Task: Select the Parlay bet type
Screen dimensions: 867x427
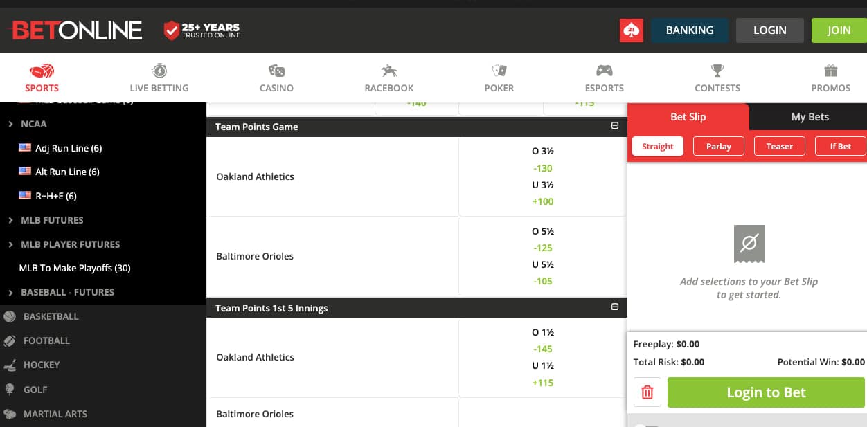Action: click(x=719, y=147)
